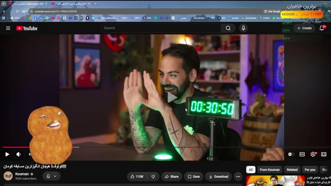This screenshot has width=331, height=186.
Task: Open the LinkedIn bookmark icon
Action: click(x=41, y=18)
